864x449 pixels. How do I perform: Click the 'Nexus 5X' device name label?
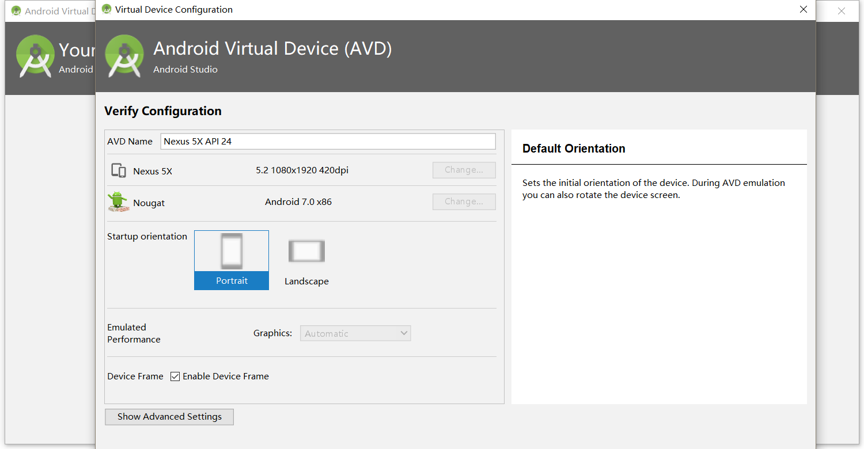[x=153, y=172]
